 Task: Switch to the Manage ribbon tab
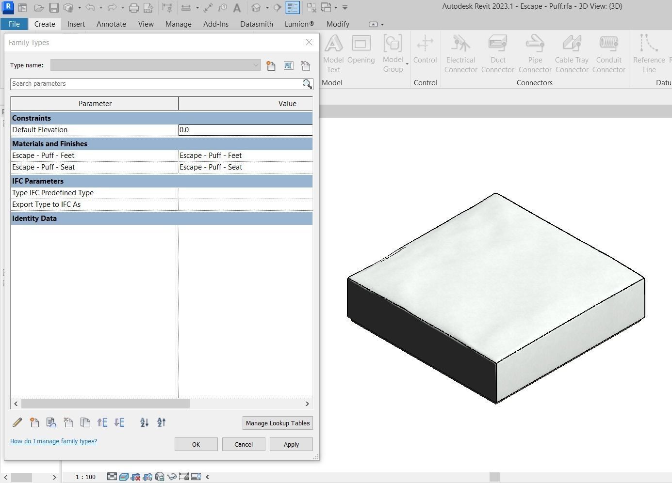tap(178, 24)
